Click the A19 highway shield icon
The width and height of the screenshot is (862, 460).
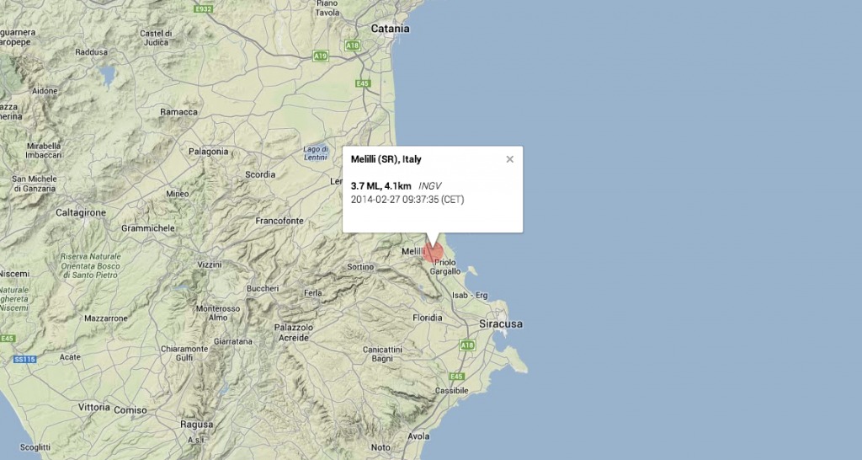[321, 56]
